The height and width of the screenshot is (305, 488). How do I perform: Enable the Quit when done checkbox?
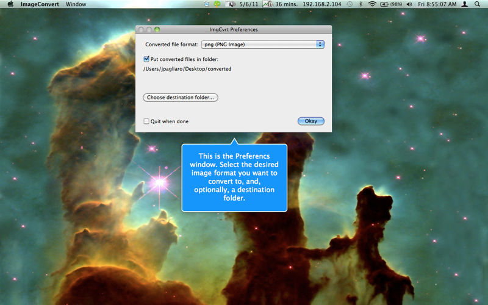146,121
